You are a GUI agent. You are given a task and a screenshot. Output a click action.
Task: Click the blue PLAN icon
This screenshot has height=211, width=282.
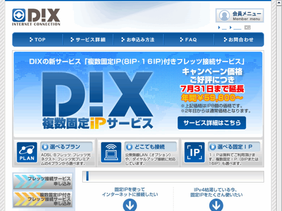pos(27,152)
